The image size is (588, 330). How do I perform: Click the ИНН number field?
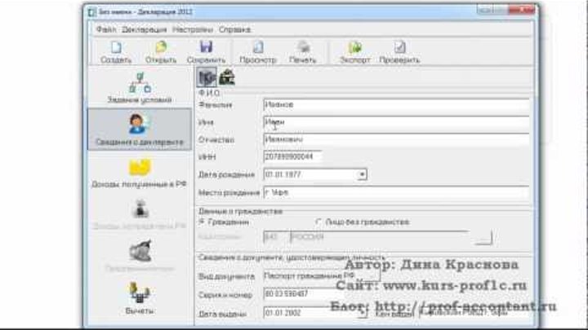293,156
